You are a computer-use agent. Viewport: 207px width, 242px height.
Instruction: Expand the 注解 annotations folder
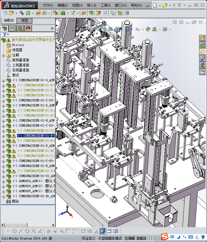tap(3, 56)
